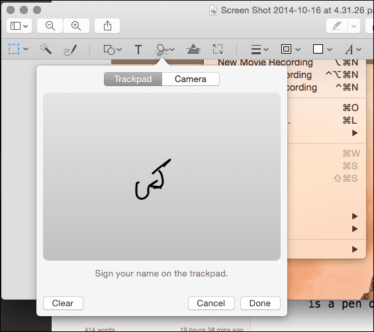Expand the border color dropdown chevron
This screenshot has height=332, width=374.
(298, 50)
